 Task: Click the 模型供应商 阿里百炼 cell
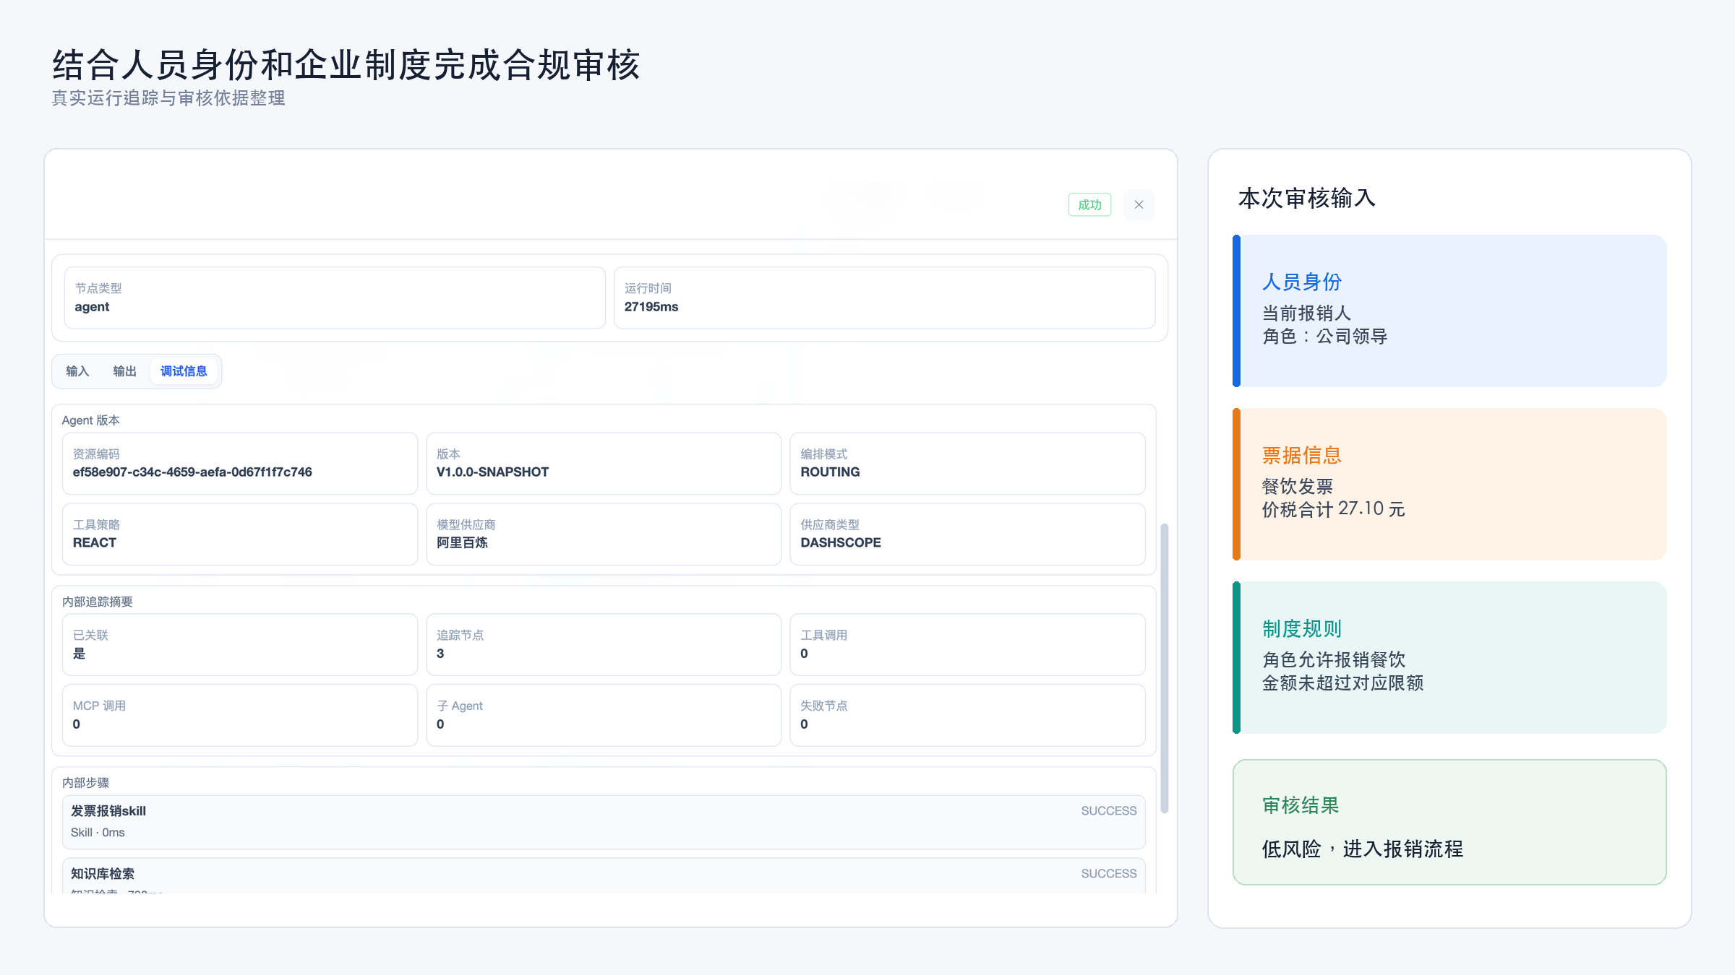pos(604,534)
